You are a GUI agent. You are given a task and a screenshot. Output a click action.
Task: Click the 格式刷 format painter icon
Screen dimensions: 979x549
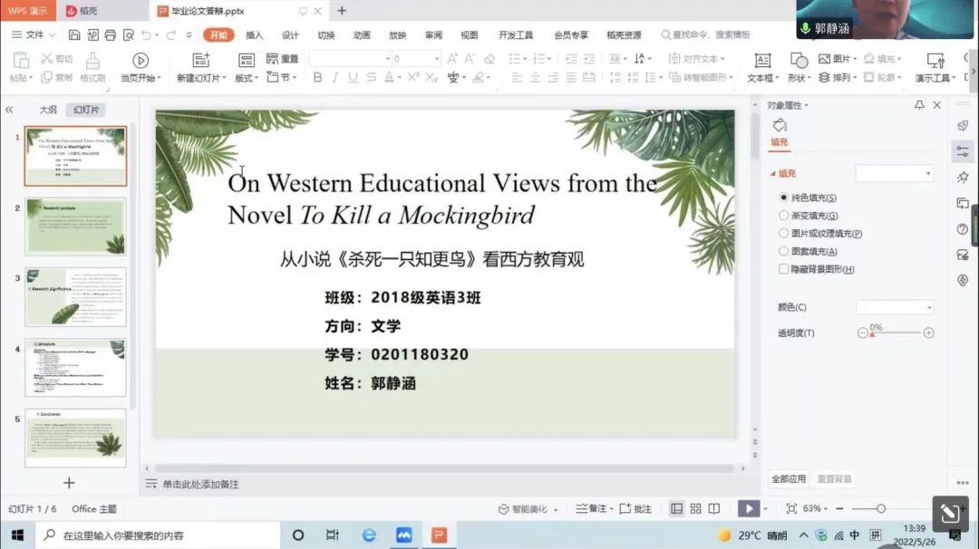click(92, 61)
